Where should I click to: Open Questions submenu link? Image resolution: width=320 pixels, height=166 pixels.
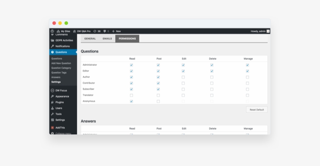click(x=57, y=58)
